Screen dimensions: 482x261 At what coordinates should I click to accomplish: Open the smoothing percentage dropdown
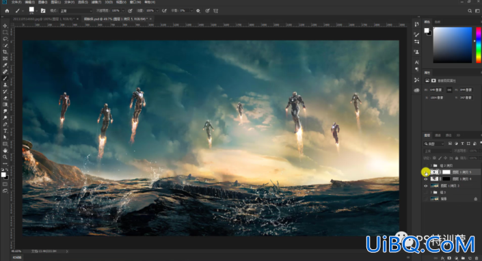pos(191,11)
